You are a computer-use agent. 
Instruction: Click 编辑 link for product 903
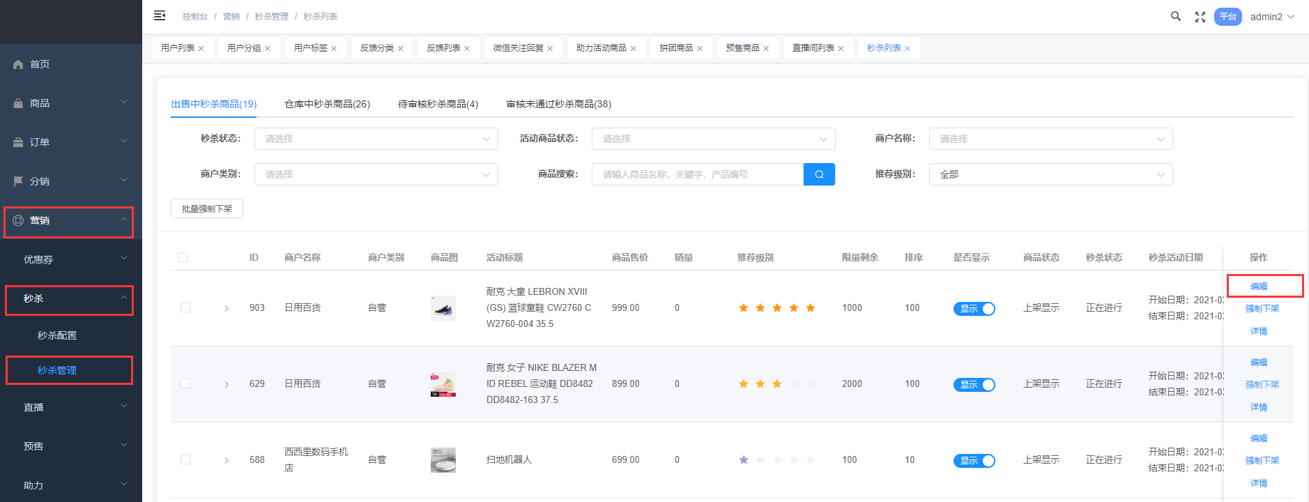coord(1258,286)
